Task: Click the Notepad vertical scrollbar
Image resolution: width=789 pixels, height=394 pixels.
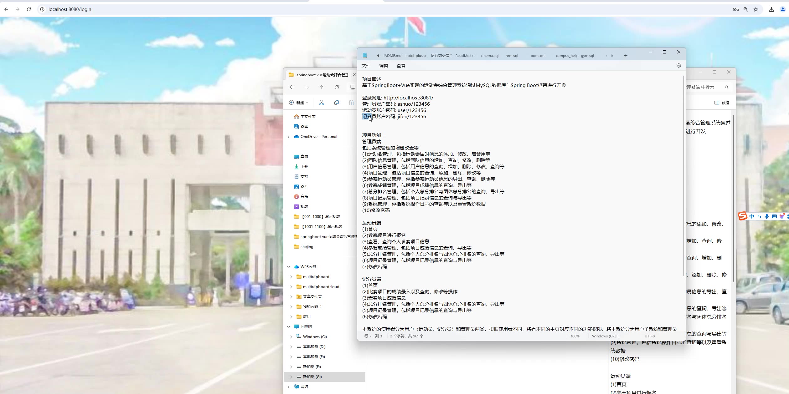Action: coord(683,175)
